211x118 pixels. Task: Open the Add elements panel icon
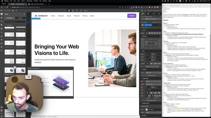(2, 14)
